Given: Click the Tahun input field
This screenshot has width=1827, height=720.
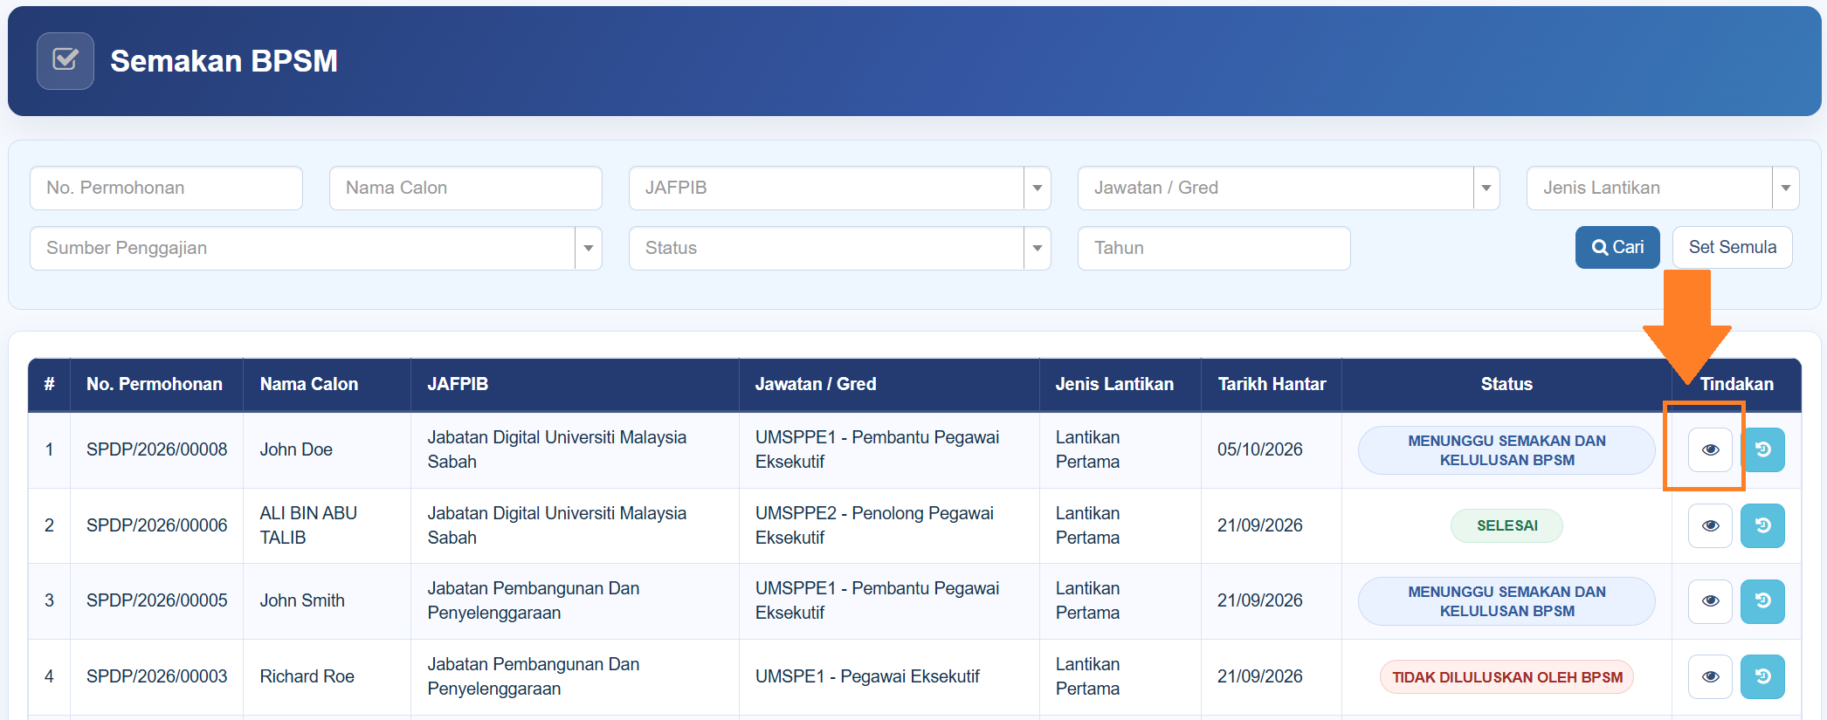Looking at the screenshot, I should (x=1214, y=248).
